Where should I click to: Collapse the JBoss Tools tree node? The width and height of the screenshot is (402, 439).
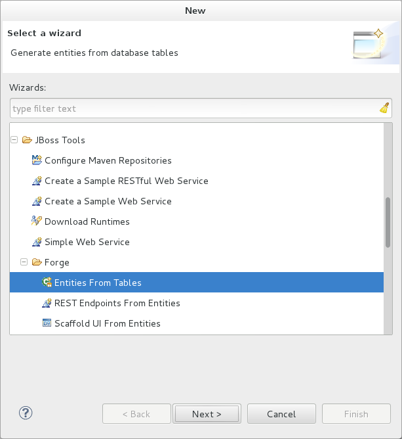click(14, 140)
